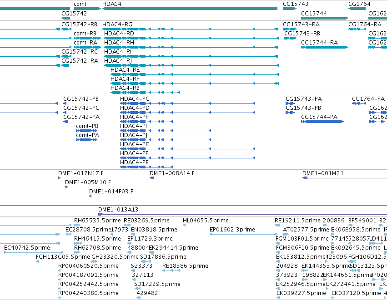Click protein HDAC4-PD label
The width and height of the screenshot is (387, 300).
coord(135,108)
